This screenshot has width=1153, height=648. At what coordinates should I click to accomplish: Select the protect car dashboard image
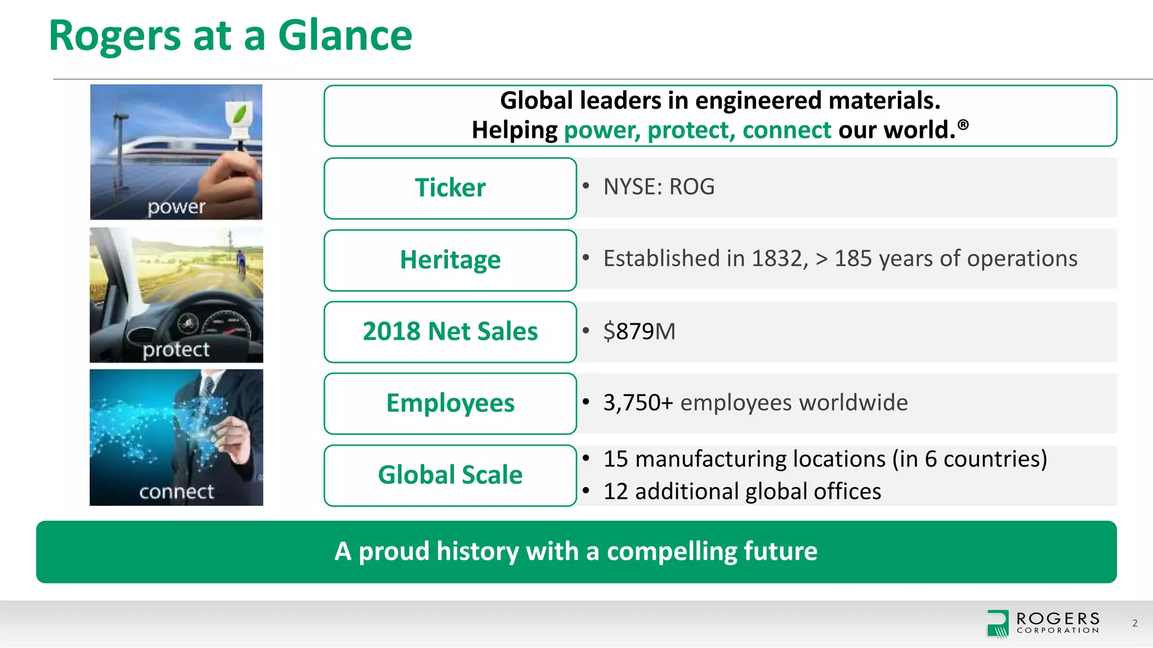point(176,295)
